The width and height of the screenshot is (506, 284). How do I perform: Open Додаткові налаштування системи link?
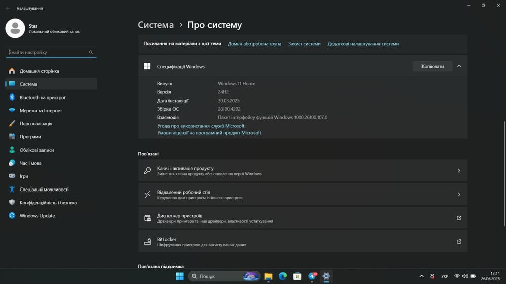(363, 44)
